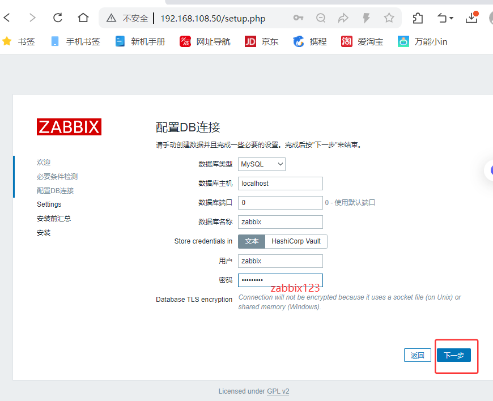The width and height of the screenshot is (493, 401).
Task: Select 文本 credentials storage option
Action: 252,241
